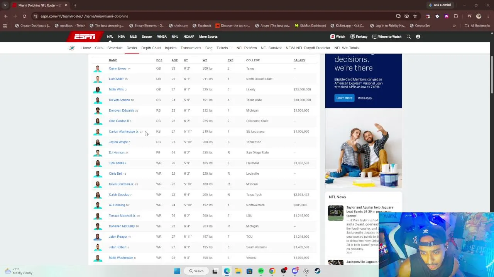Viewport: 494px width, 277px height.
Task: Open the NFL Pick'em link
Action: 247,48
